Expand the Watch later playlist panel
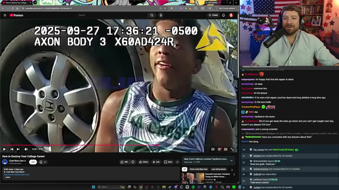The height and width of the screenshot is (190, 339). (x=231, y=160)
